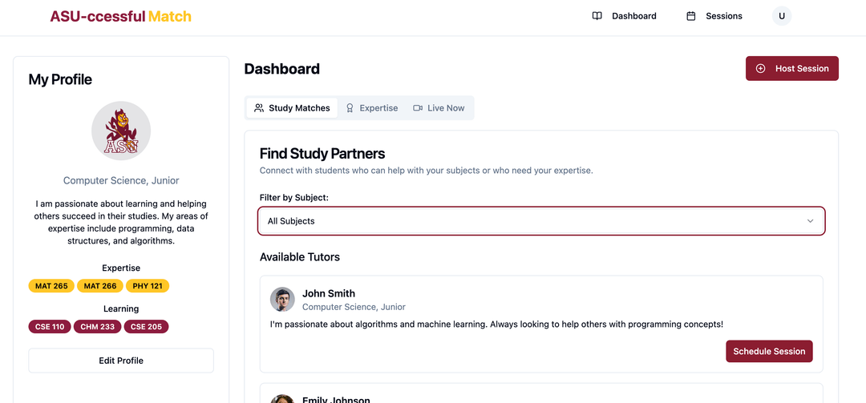This screenshot has height=403, width=866.
Task: Click the ASU-ccessful Match logo
Action: [x=120, y=16]
